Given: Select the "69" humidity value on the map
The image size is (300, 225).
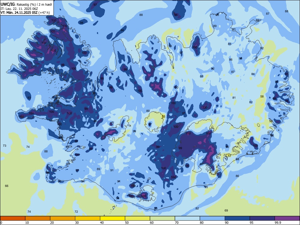Looking at the screenshot, I should tap(226, 211).
